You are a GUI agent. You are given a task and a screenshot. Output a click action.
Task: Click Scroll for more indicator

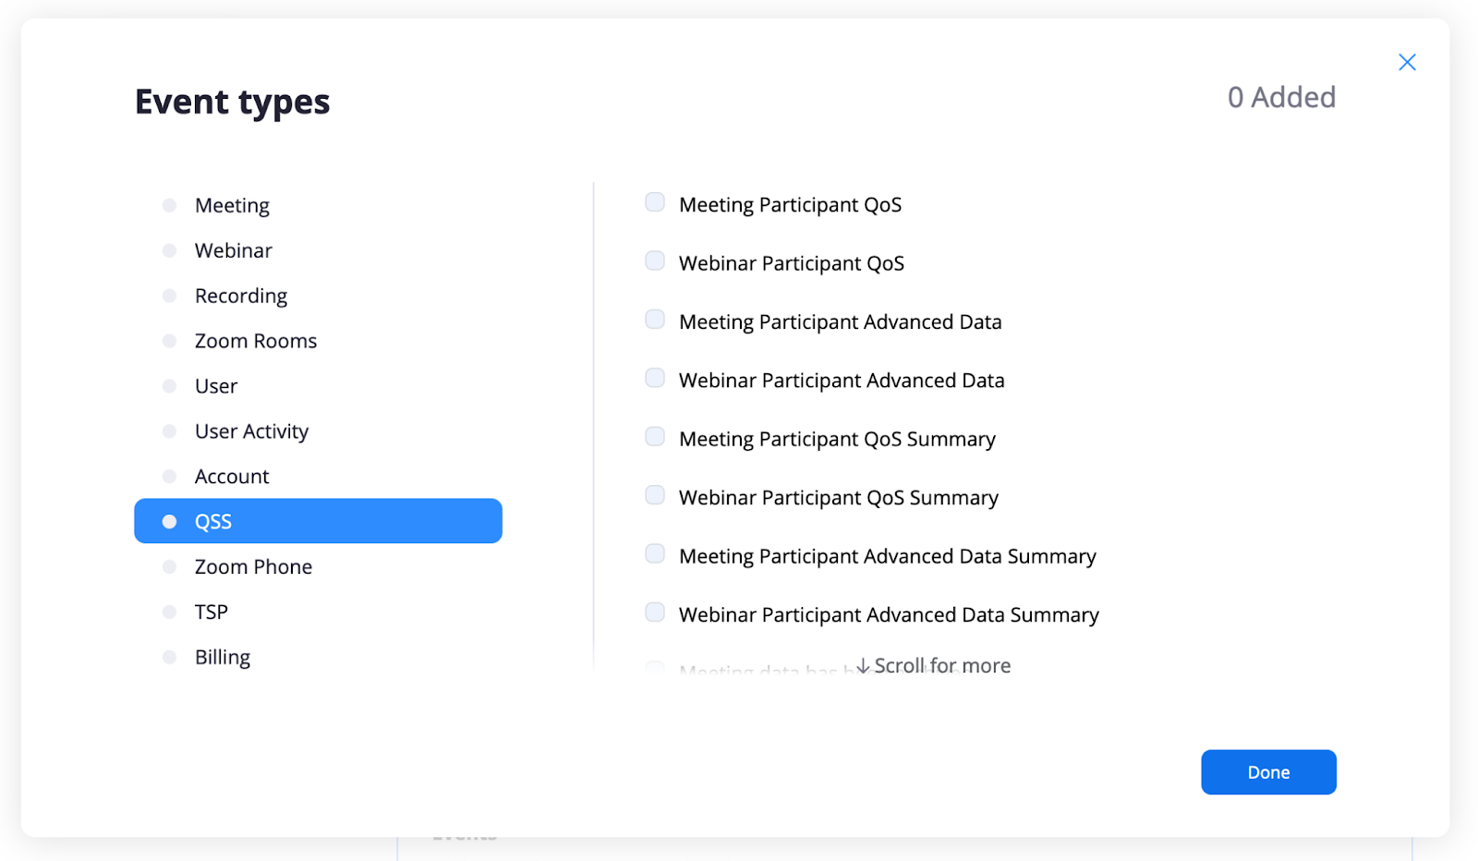(x=935, y=664)
